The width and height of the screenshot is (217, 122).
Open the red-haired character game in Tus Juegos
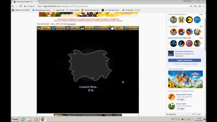click(x=181, y=32)
